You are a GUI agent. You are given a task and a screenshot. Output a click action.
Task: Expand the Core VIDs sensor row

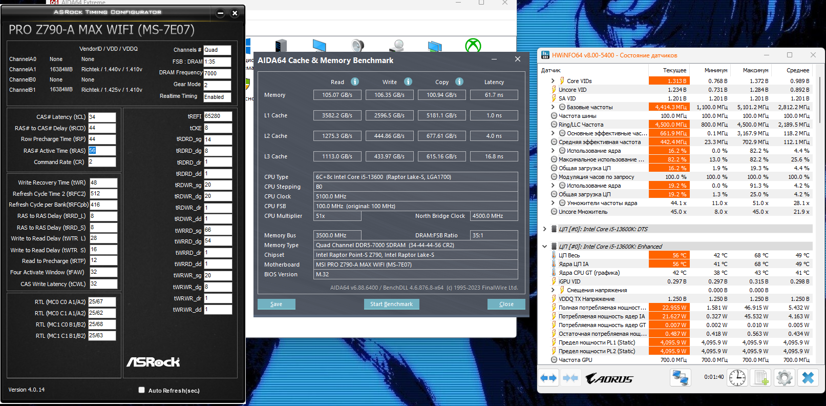point(553,81)
